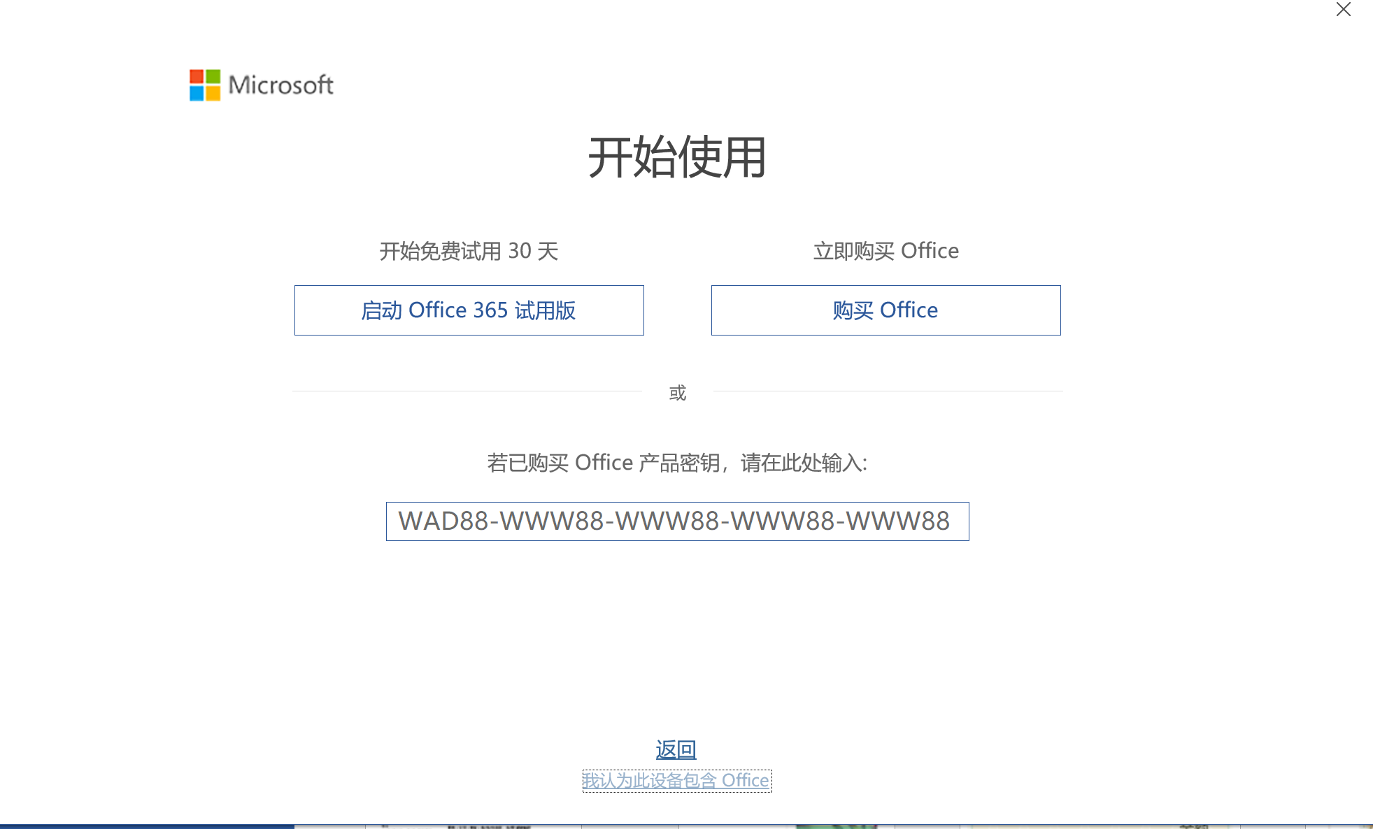Open the 我认为此设备包含 Office link
The width and height of the screenshot is (1373, 829).
(677, 780)
